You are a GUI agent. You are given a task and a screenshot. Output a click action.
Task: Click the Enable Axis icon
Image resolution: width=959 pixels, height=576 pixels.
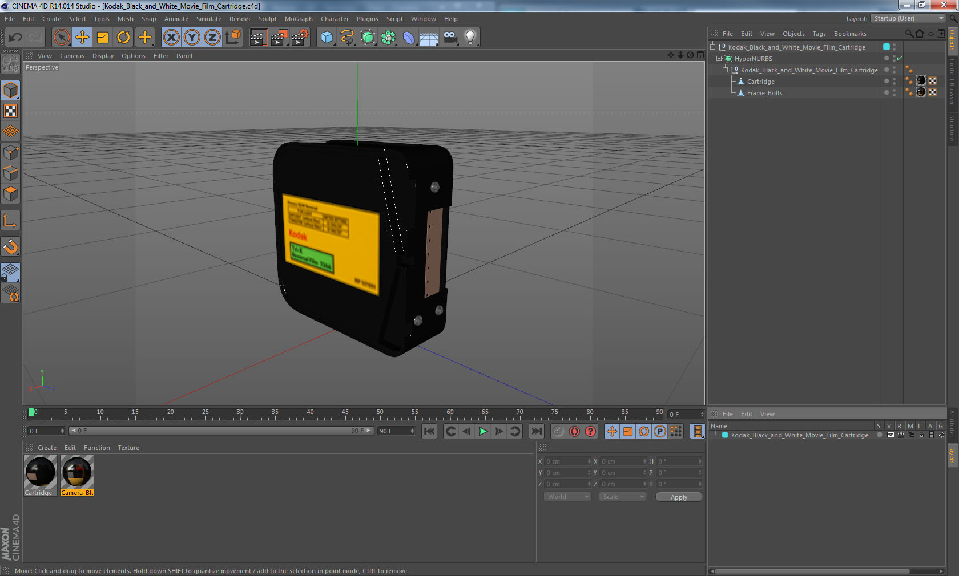point(11,220)
